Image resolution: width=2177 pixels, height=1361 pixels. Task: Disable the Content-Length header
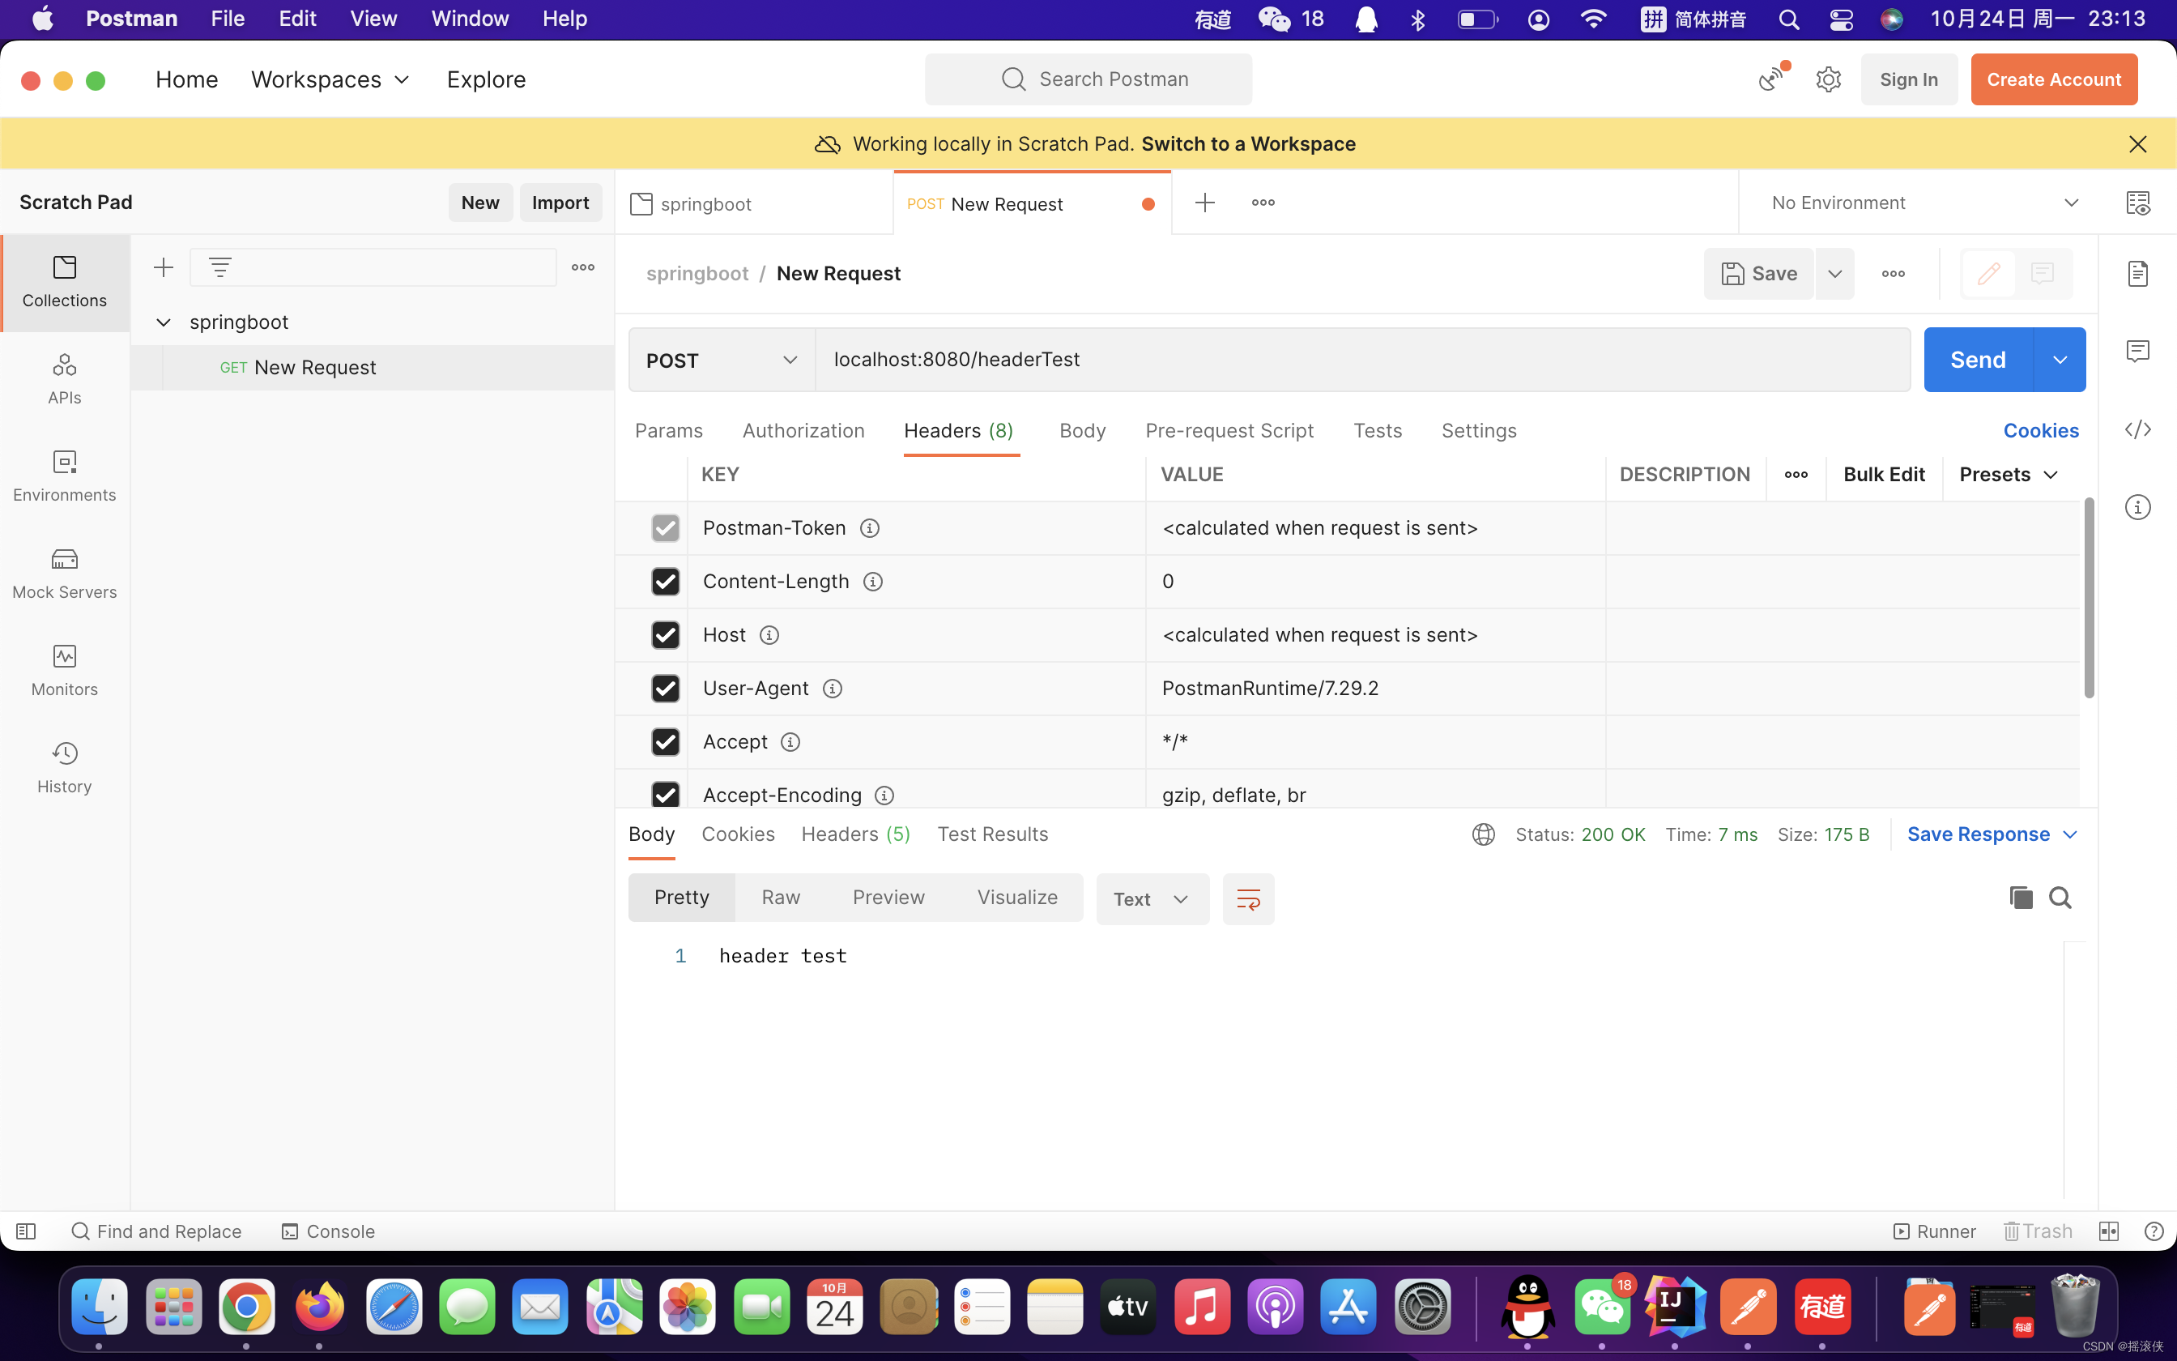665,581
